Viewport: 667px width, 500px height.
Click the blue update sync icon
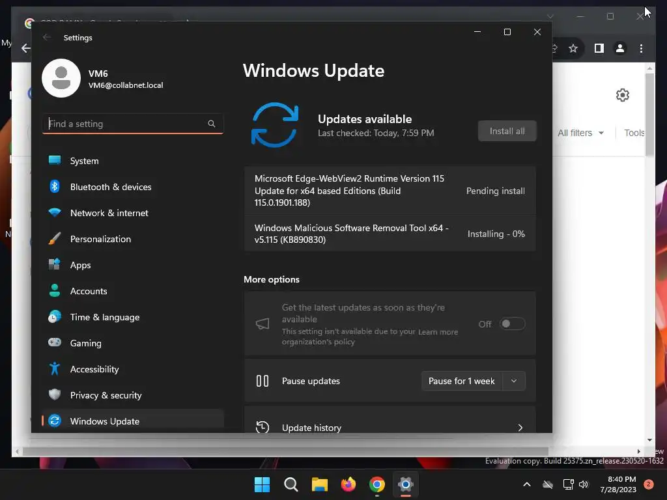(x=275, y=125)
